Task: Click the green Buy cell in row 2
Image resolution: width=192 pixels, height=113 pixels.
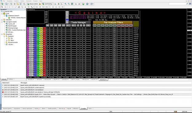Action: pos(38,30)
